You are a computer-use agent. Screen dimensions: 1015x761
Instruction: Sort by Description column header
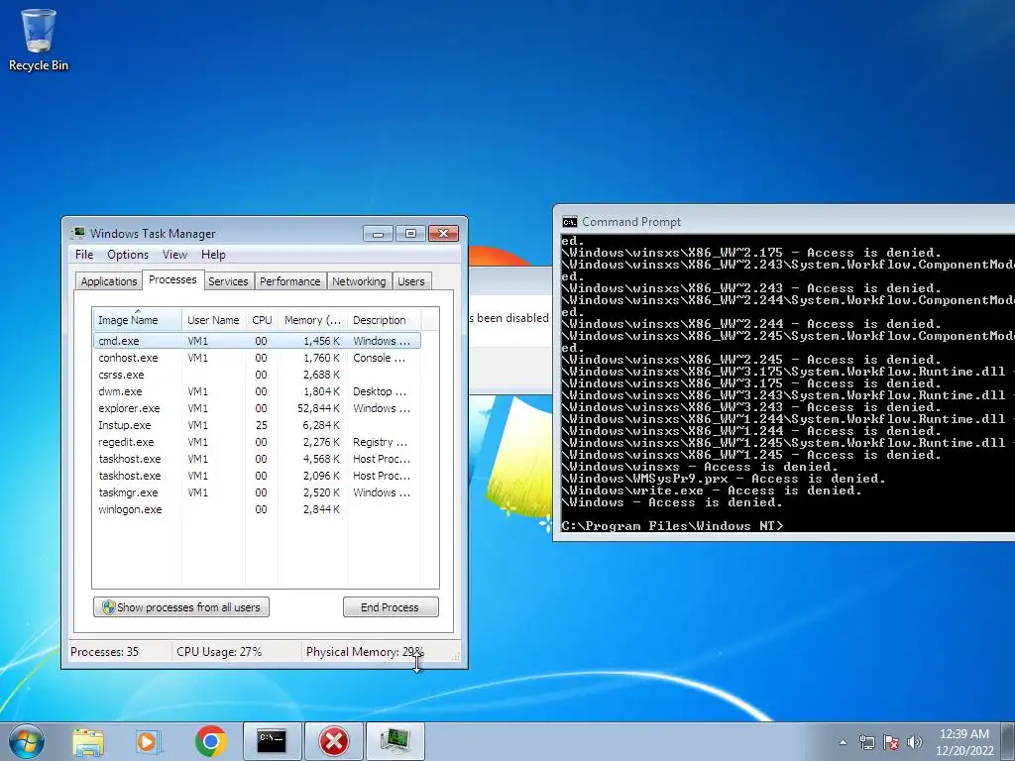click(x=384, y=320)
